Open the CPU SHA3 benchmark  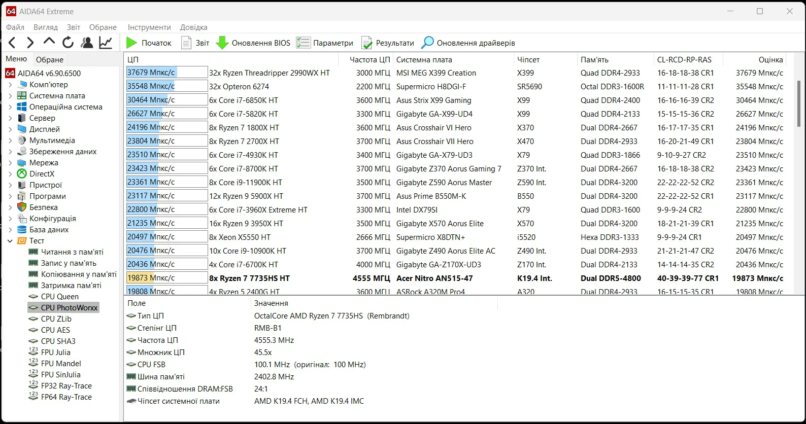click(52, 341)
